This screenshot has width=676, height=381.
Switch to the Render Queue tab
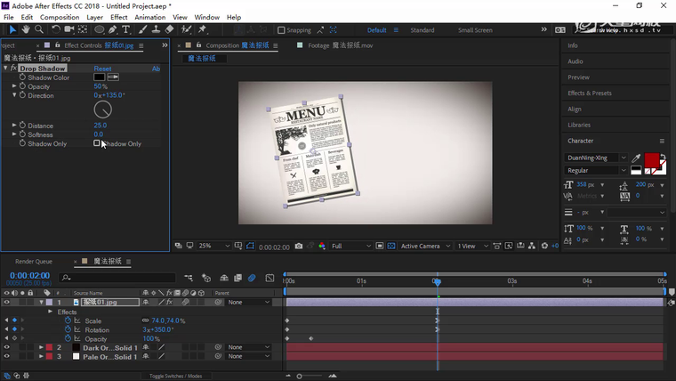point(34,262)
